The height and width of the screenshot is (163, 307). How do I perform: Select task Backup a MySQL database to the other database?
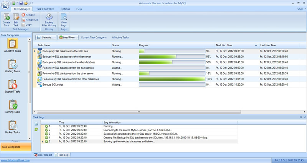(x=69, y=62)
